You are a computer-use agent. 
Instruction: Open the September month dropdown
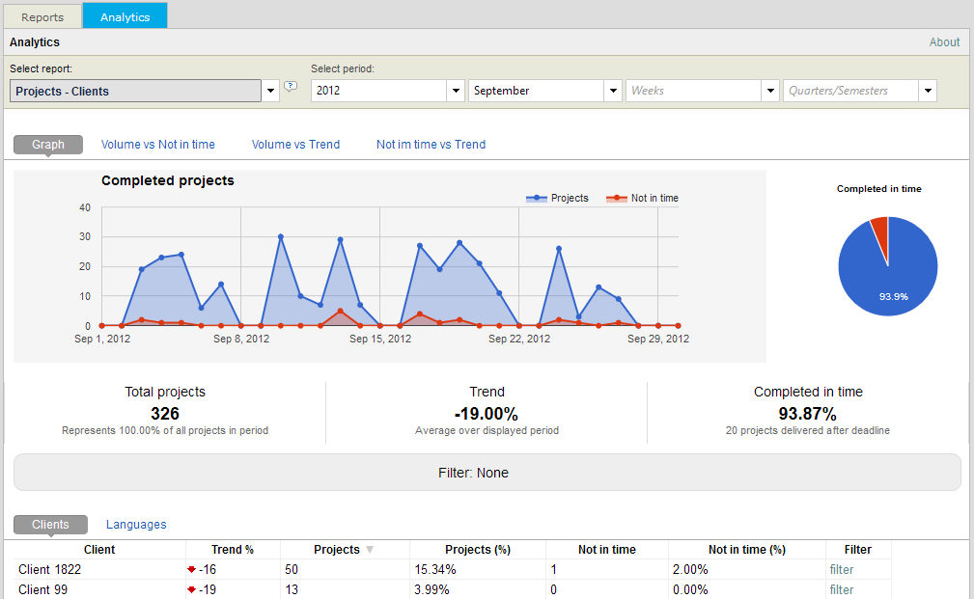click(613, 91)
